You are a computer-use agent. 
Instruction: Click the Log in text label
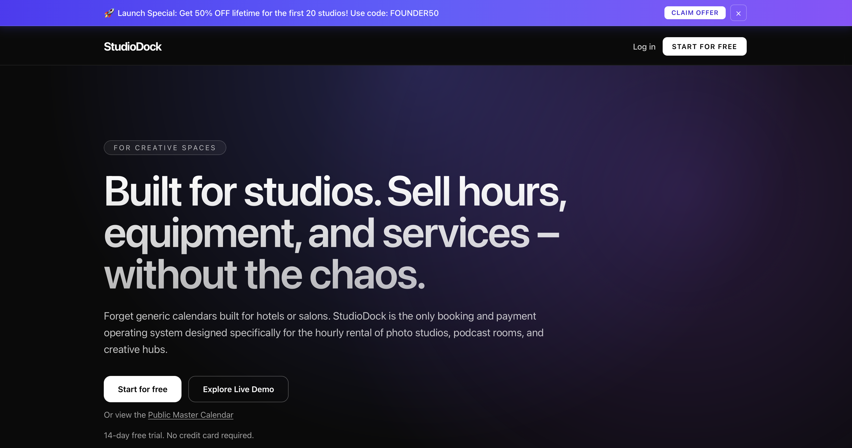point(644,46)
